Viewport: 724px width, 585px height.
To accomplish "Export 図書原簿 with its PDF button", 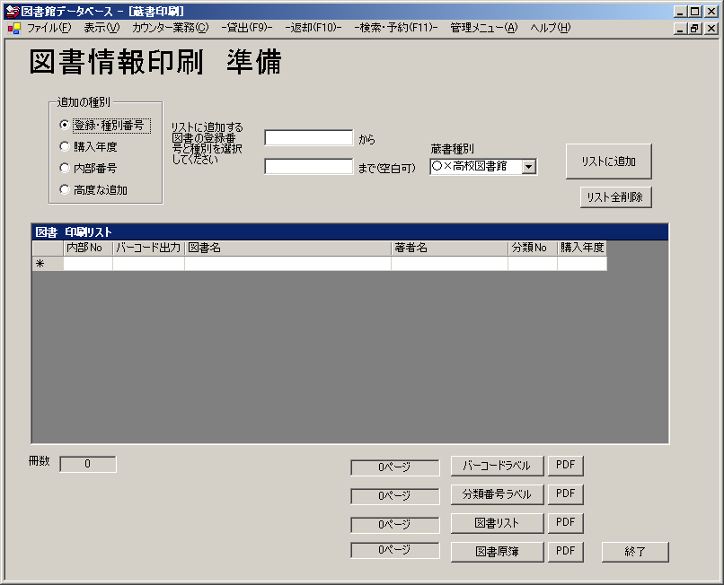I will pyautogui.click(x=566, y=552).
